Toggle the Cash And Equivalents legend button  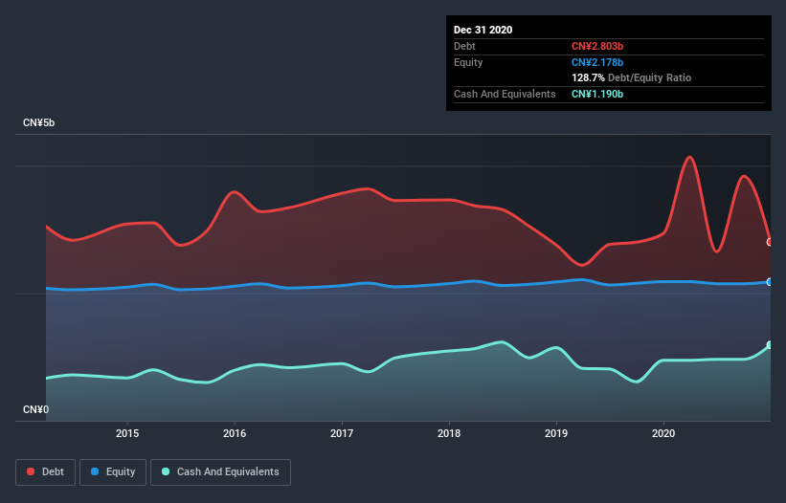pos(220,472)
